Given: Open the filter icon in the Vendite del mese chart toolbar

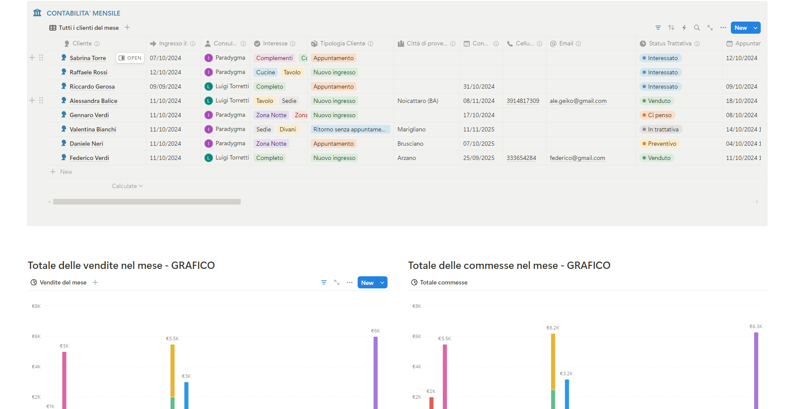Looking at the screenshot, I should (324, 282).
